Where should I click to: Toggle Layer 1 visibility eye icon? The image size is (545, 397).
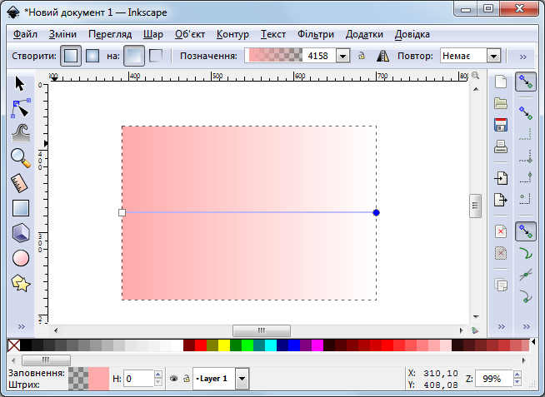pos(174,379)
